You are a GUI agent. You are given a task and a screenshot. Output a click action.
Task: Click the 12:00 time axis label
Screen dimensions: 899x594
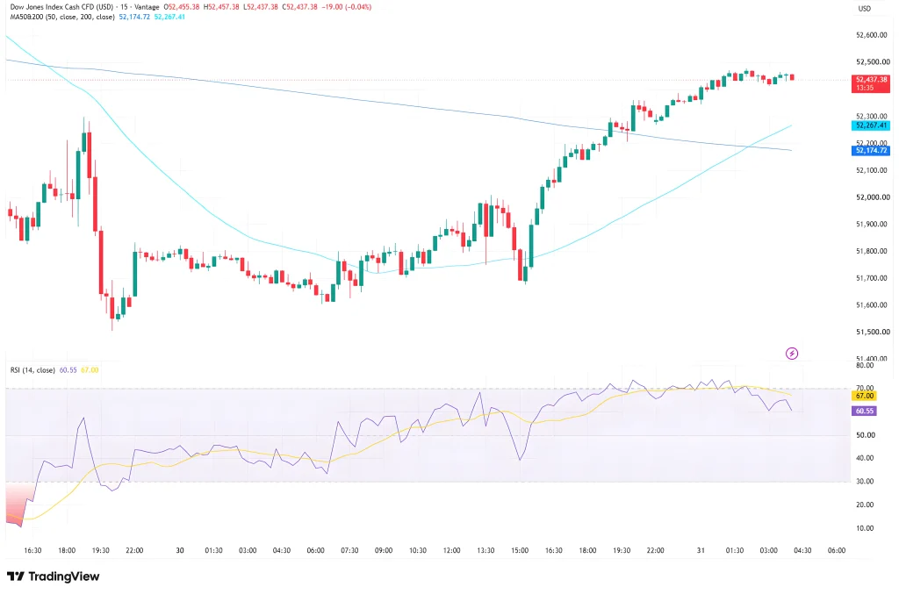[452, 550]
